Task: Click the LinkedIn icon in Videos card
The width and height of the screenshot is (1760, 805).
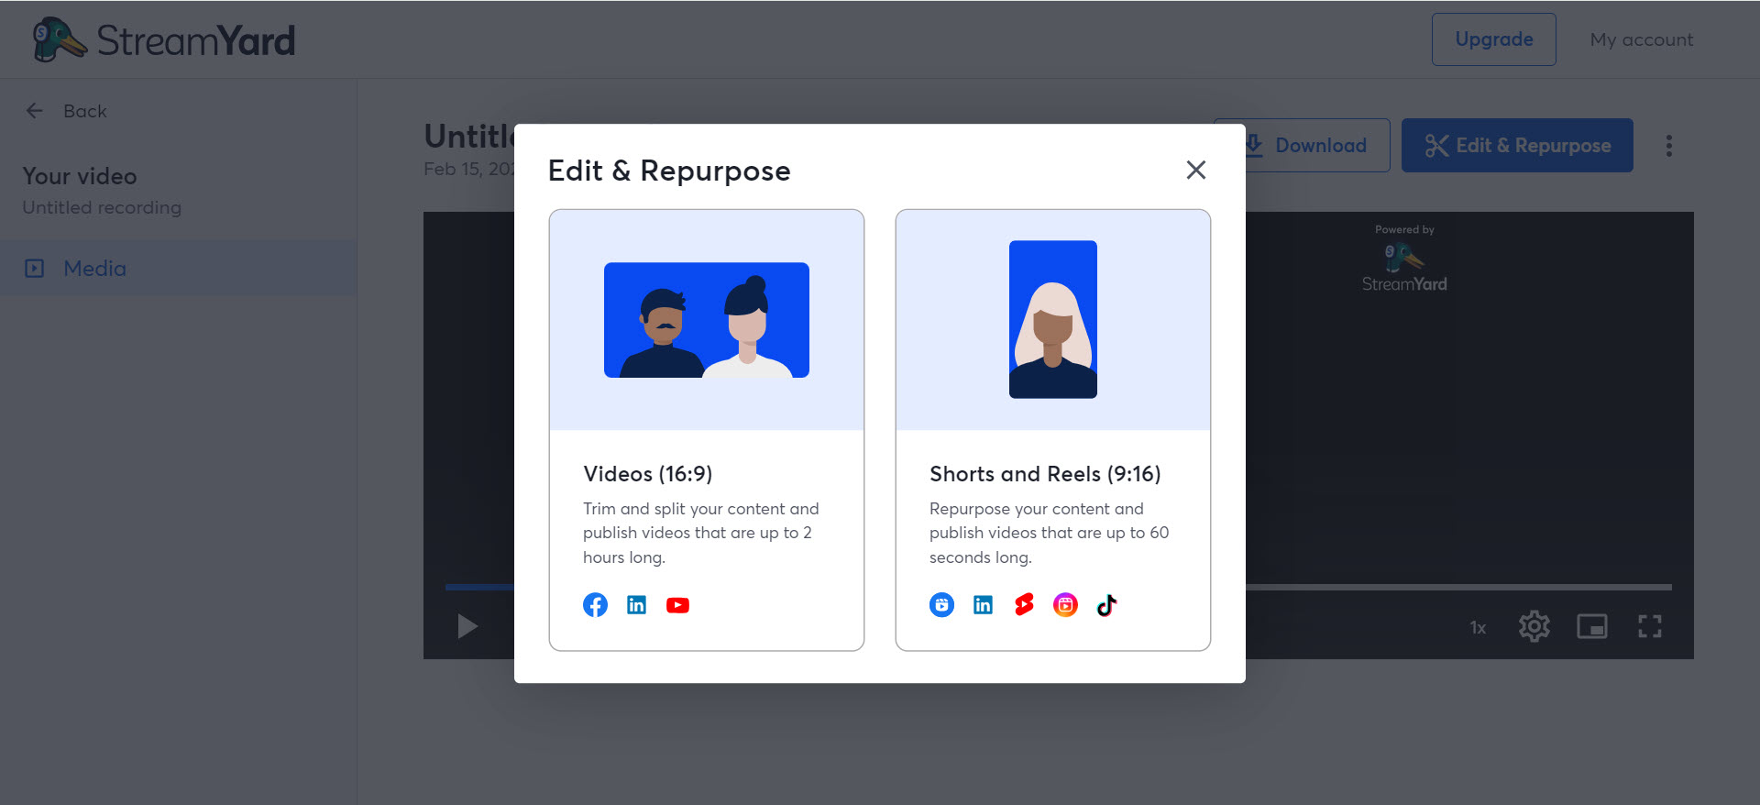Action: [x=636, y=605]
